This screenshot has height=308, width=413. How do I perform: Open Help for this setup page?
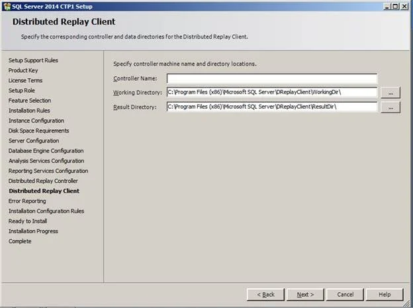click(x=385, y=295)
